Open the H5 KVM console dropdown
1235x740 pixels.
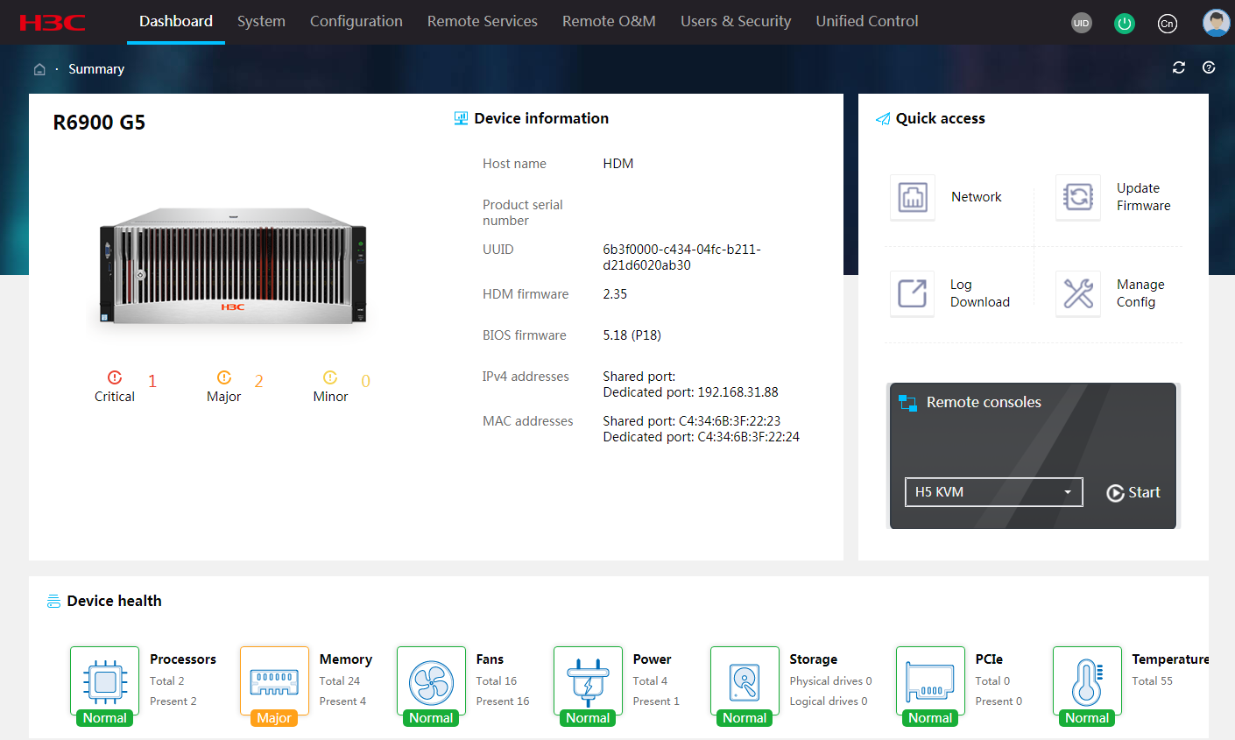(993, 492)
